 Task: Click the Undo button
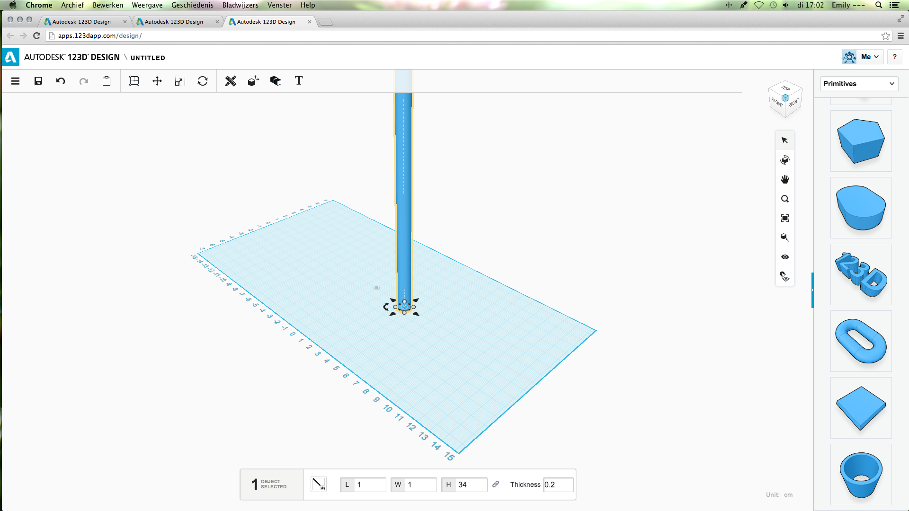[61, 81]
